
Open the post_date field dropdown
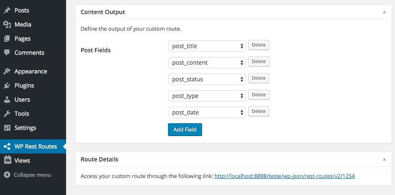point(207,112)
